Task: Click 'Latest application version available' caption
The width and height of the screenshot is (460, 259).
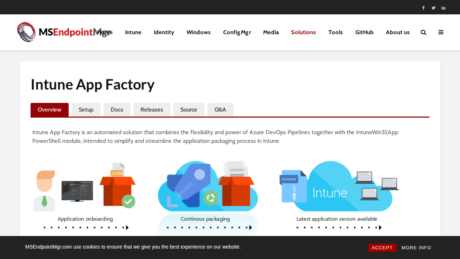Action: tap(337, 219)
